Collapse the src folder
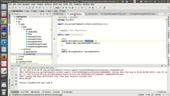Image resolution: width=170 pixels, height=96 pixels. click(14, 22)
